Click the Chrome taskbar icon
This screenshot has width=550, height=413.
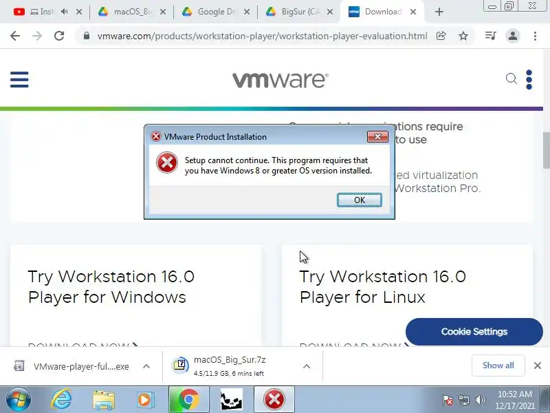point(188,400)
